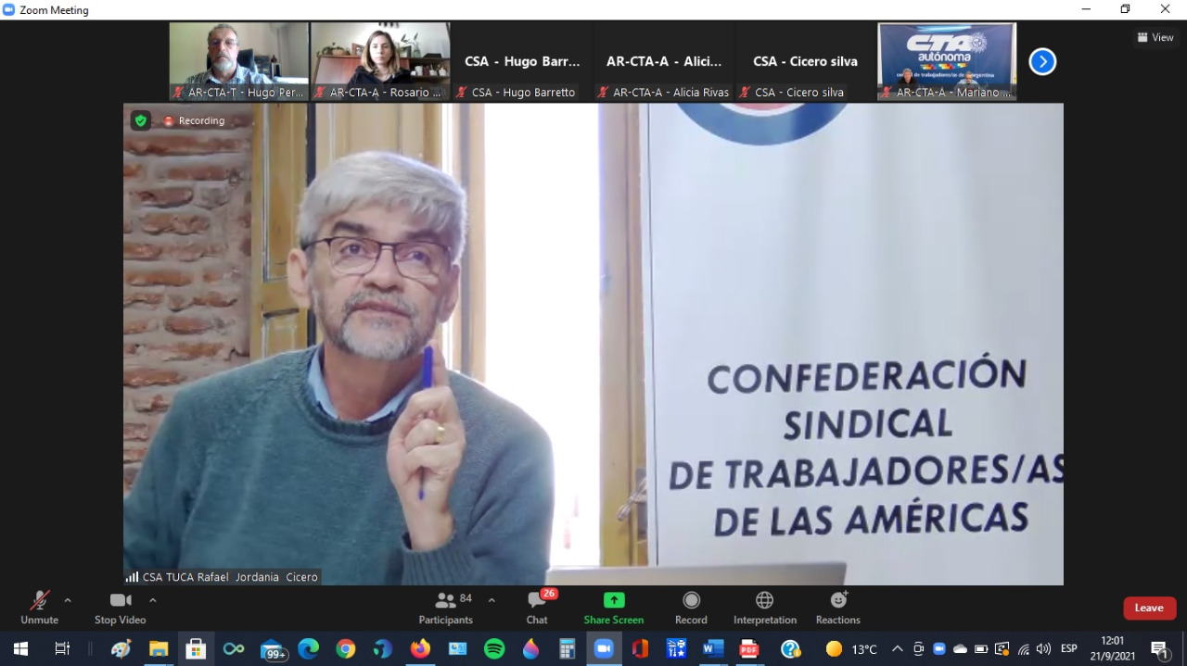Screen dimensions: 1187x666
Task: Open the Interpretation globe menu
Action: click(x=765, y=608)
